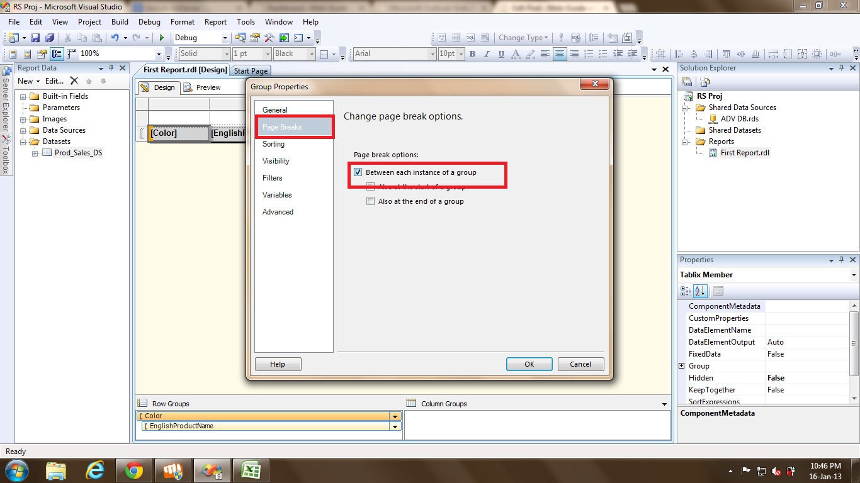The width and height of the screenshot is (860, 483).
Task: Open the Report menu
Action: pos(215,22)
